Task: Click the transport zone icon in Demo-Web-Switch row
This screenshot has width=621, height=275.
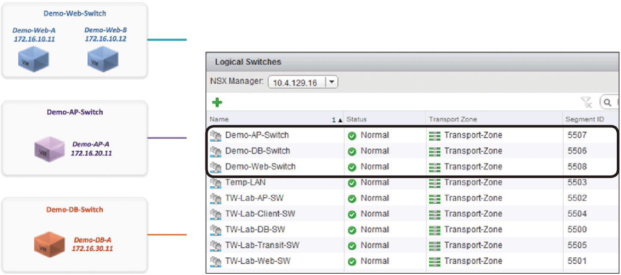Action: pyautogui.click(x=435, y=167)
